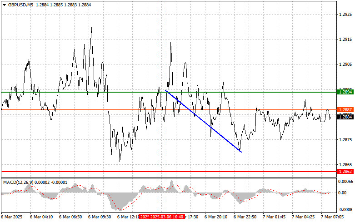Click the 7 Mar 07:05 time label

click(332, 217)
